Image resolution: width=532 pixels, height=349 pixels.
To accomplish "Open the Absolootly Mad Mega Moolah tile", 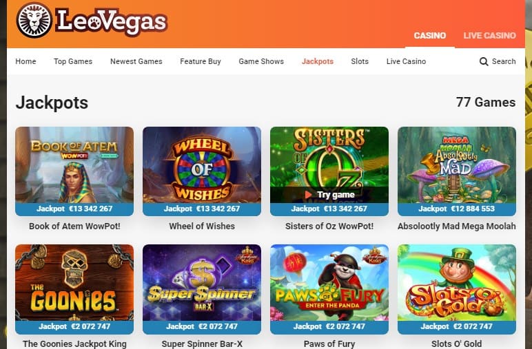I will click(457, 171).
